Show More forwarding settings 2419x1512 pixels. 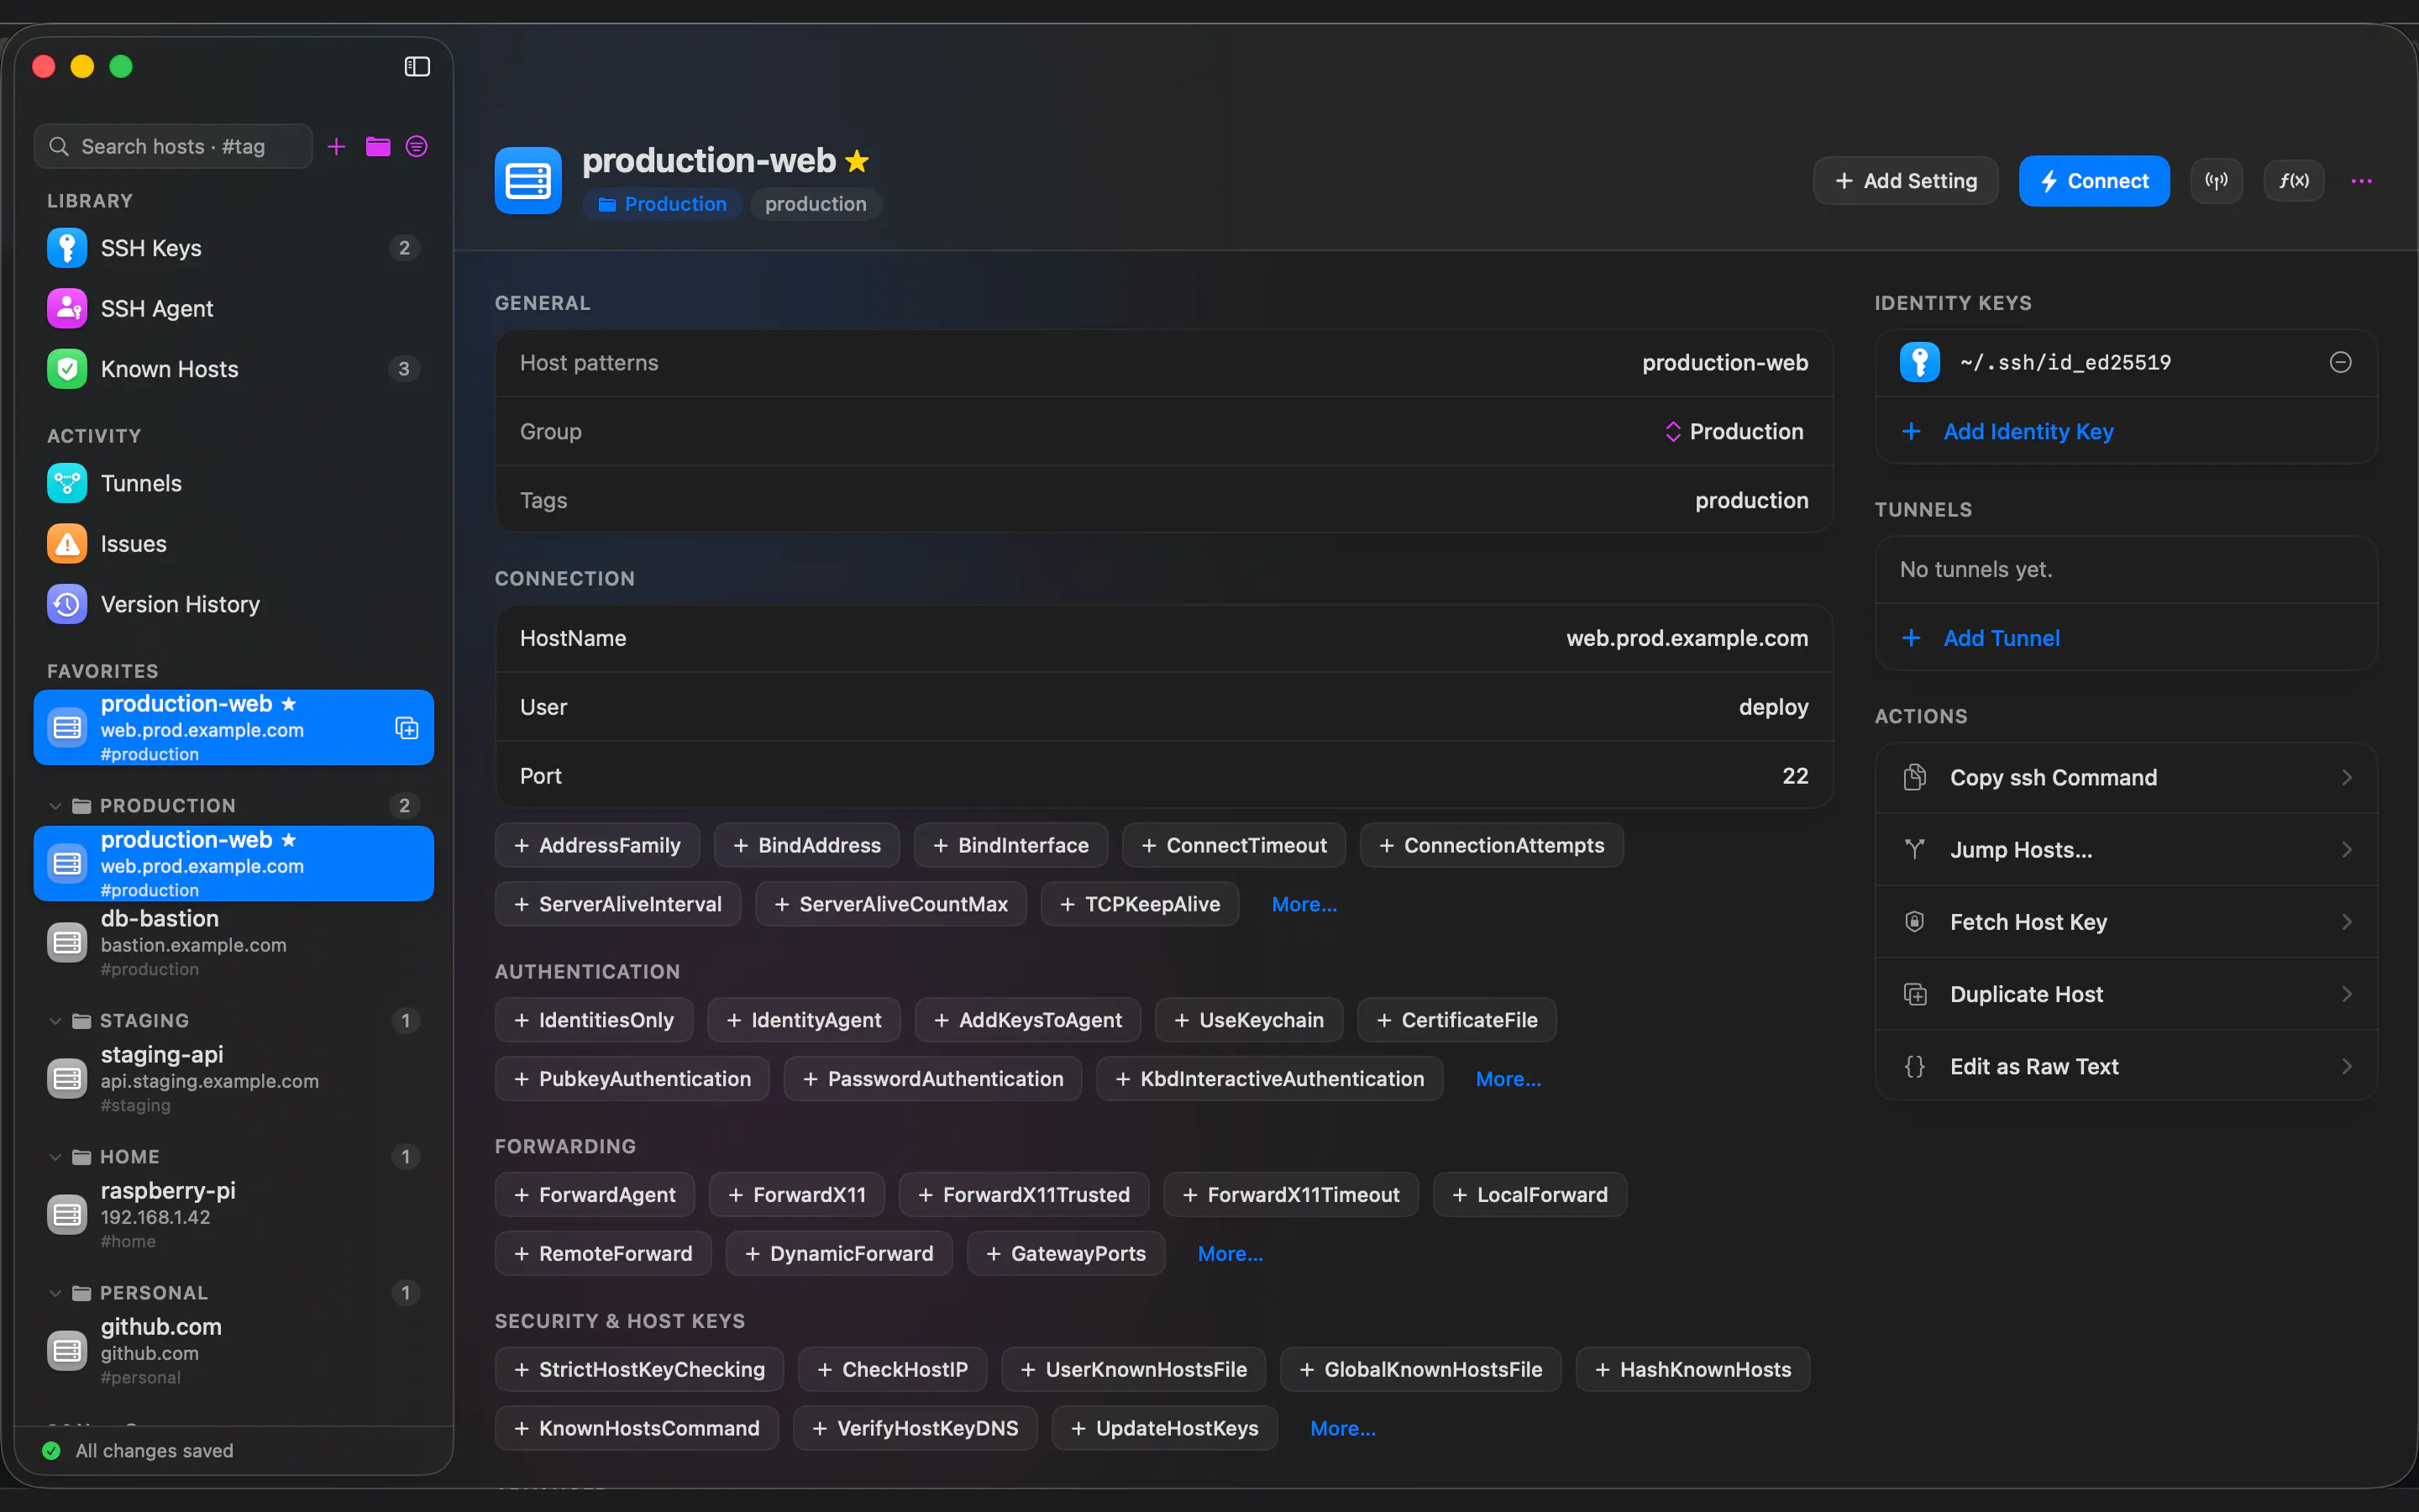point(1230,1253)
